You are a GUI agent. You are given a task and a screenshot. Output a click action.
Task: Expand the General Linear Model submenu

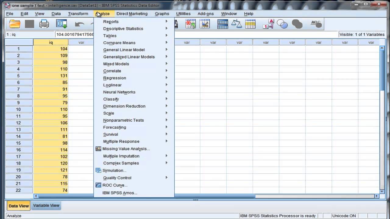click(x=134, y=50)
